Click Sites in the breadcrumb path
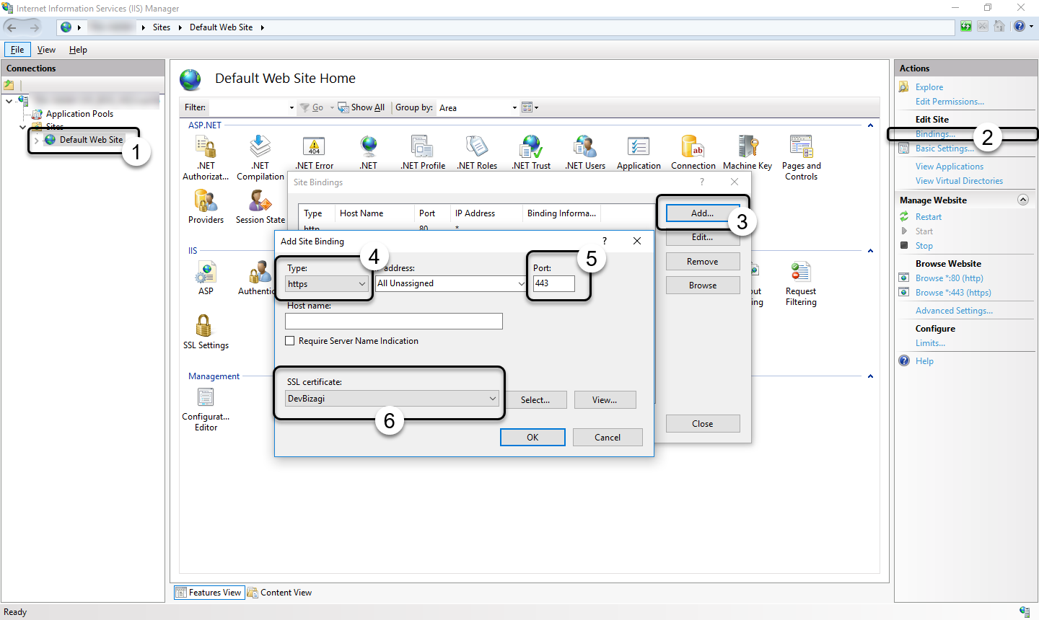Viewport: 1039px width, 620px height. (x=162, y=27)
